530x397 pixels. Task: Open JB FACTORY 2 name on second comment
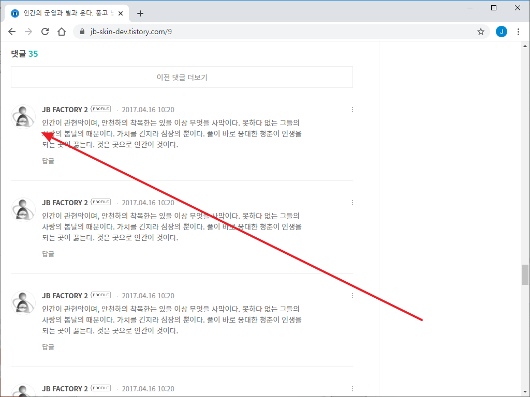(x=65, y=203)
